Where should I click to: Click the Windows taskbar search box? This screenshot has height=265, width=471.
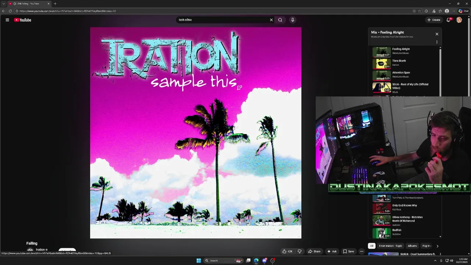pos(223,261)
